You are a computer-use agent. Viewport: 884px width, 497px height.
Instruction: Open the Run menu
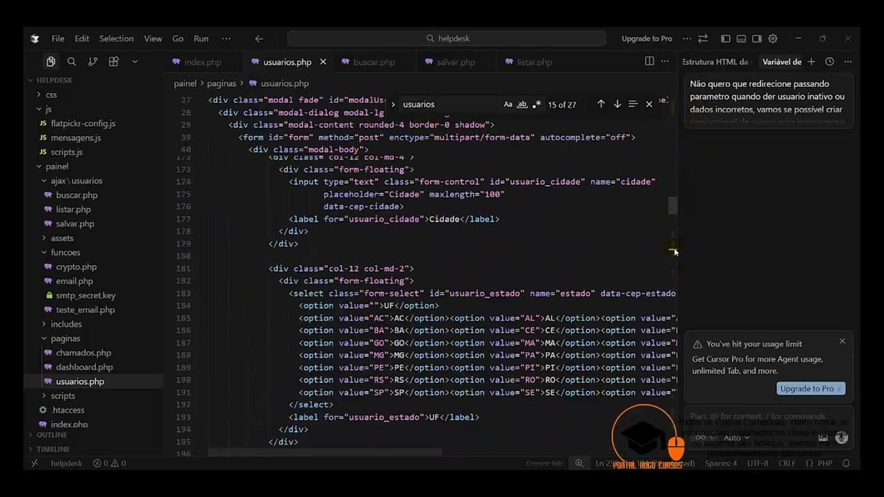201,39
